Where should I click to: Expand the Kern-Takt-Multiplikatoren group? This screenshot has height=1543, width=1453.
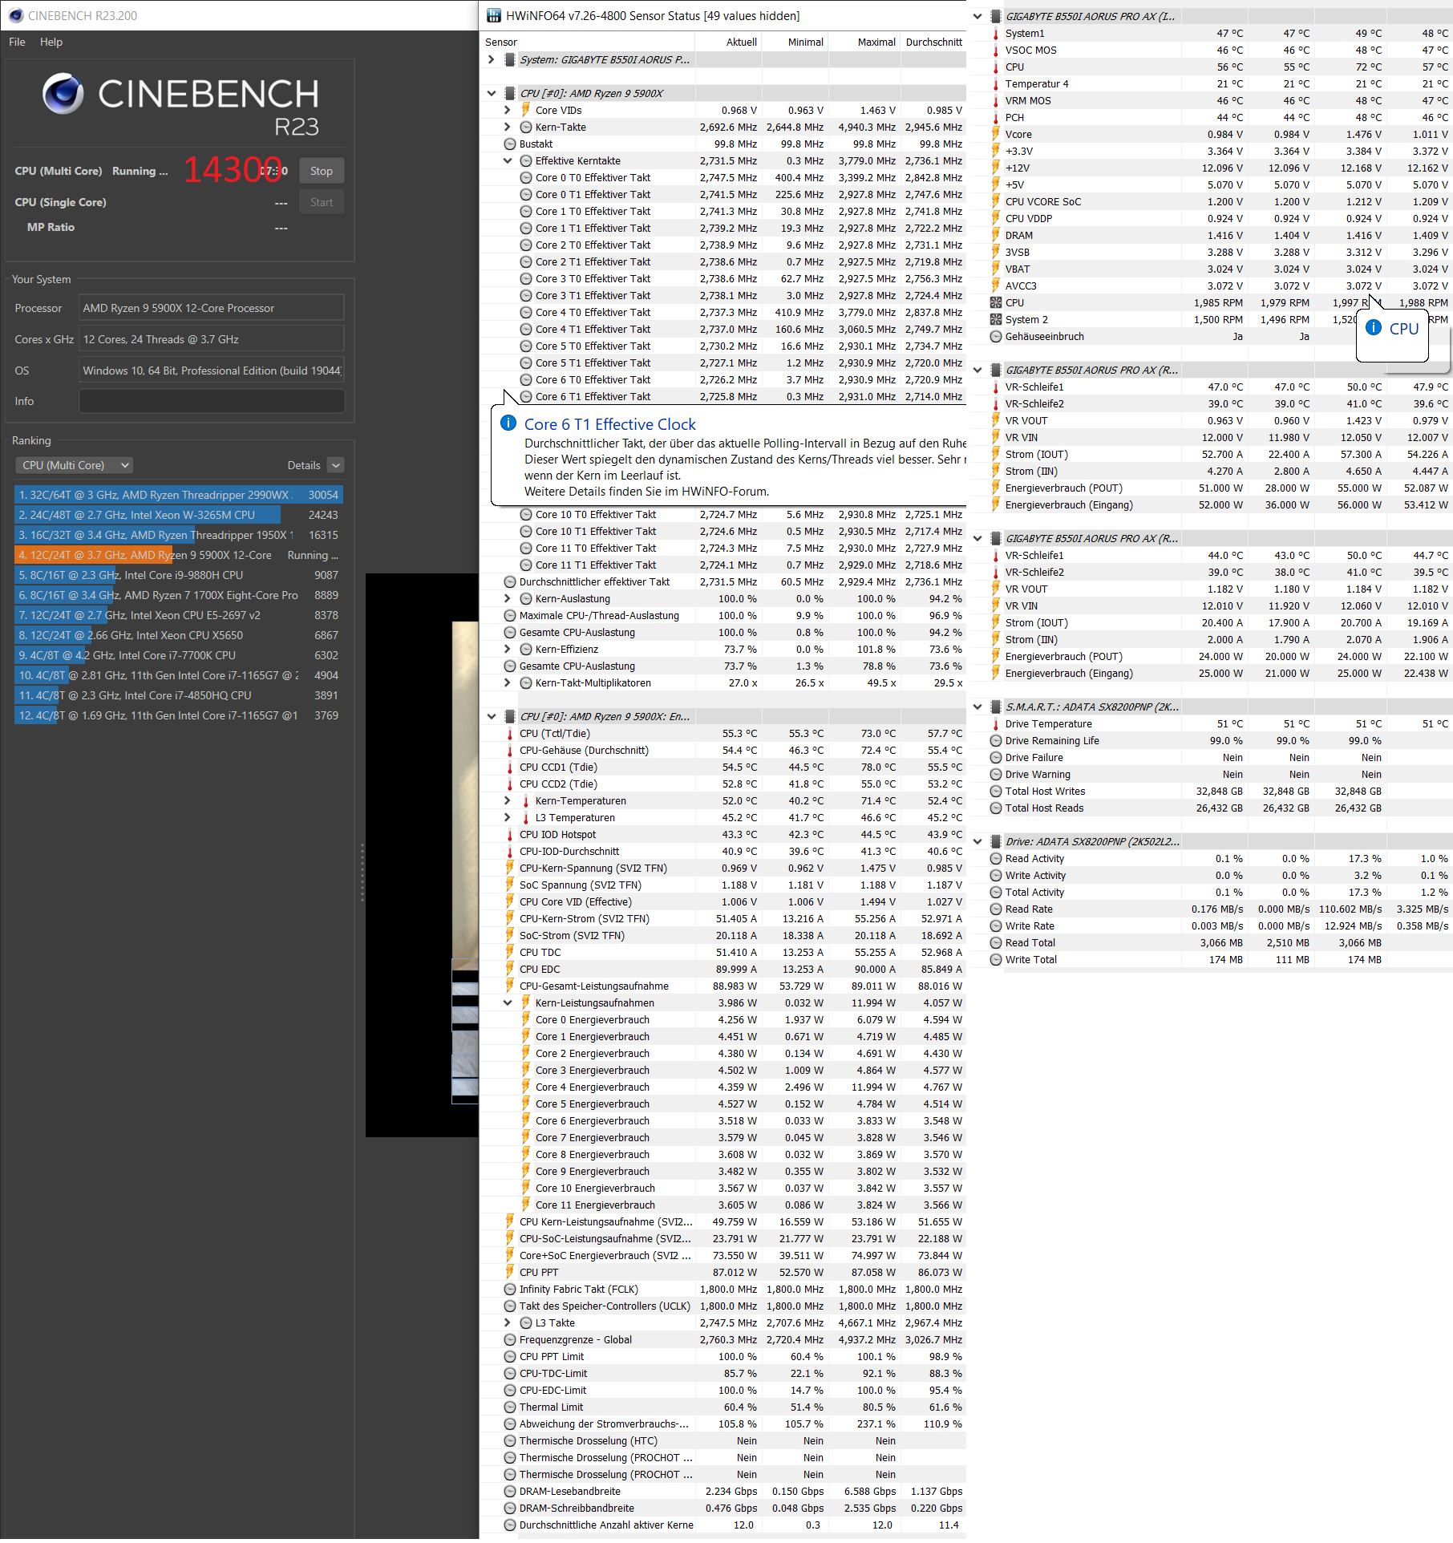coord(508,682)
